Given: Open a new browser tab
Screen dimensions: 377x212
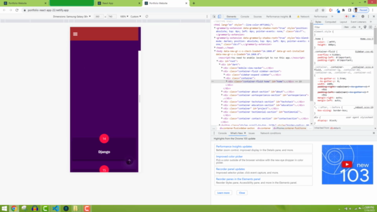Looking at the screenshot, I should (194, 4).
